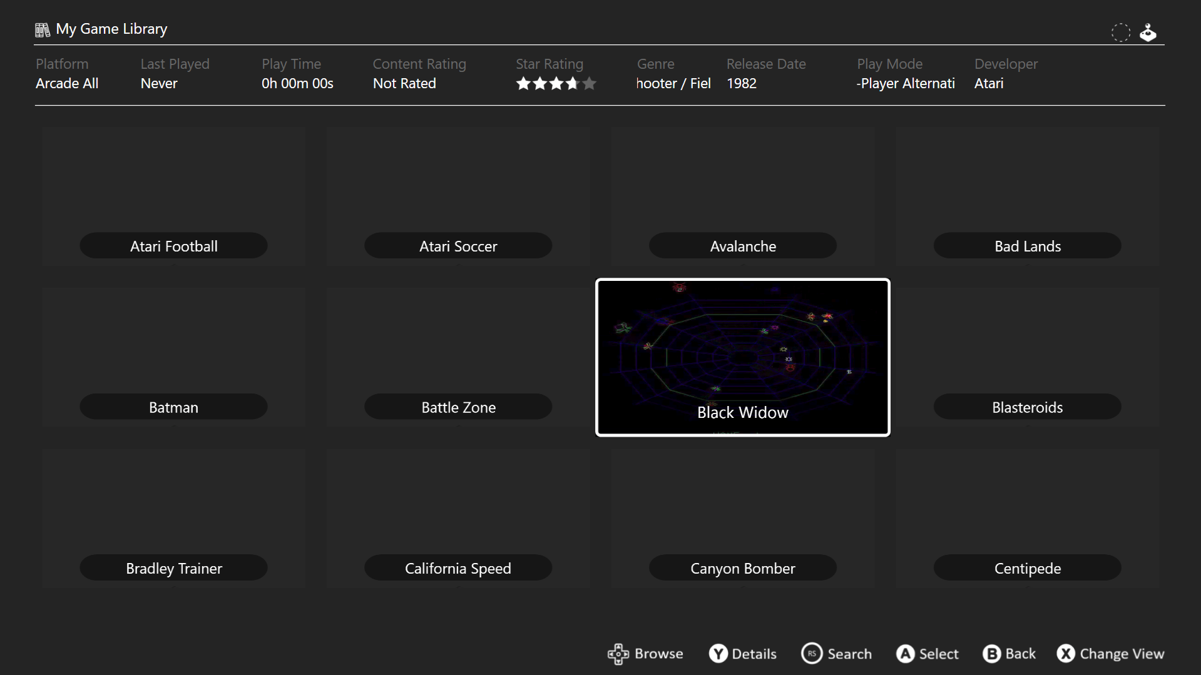Click the dashed circle loading icon
The image size is (1201, 675).
click(x=1120, y=33)
